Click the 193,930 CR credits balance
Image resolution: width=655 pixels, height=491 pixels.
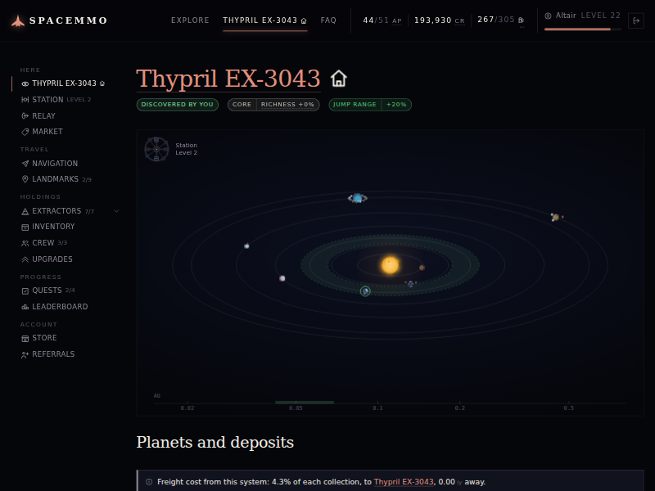click(439, 20)
